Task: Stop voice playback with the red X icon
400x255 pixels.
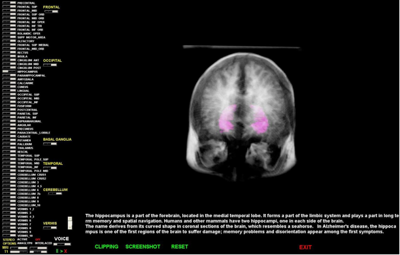Action: [65, 251]
